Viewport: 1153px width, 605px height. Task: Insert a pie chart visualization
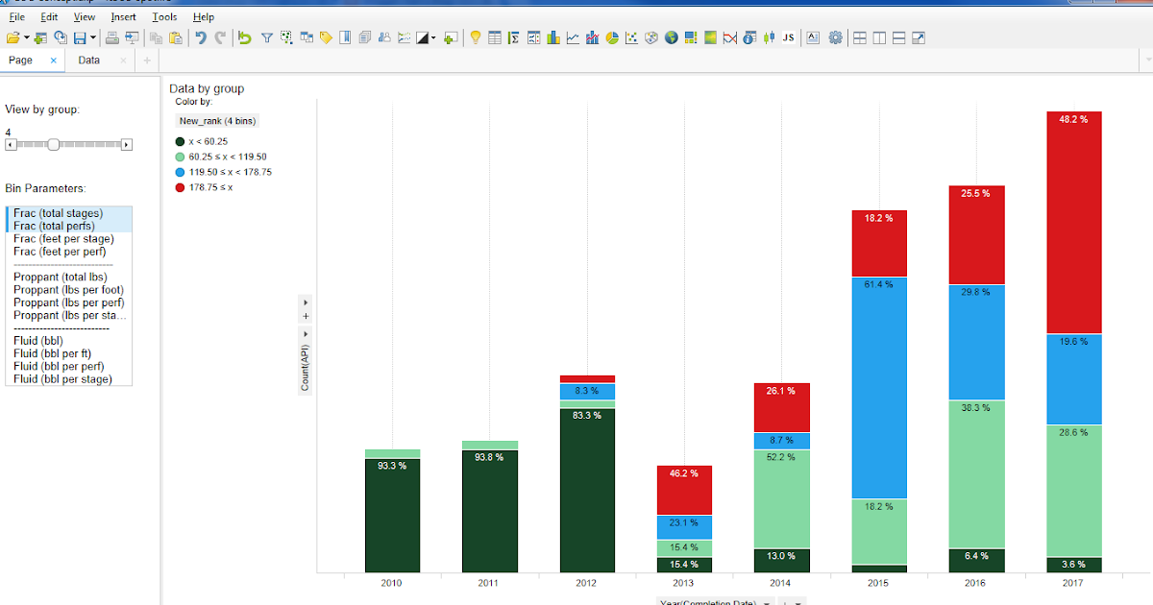coord(611,38)
